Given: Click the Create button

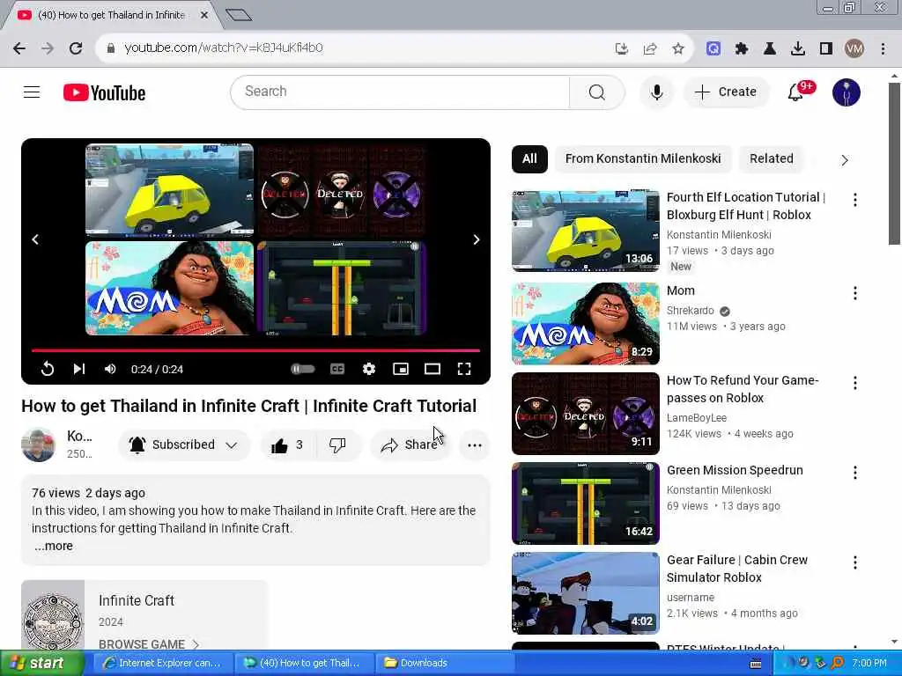Looking at the screenshot, I should pyautogui.click(x=726, y=92).
